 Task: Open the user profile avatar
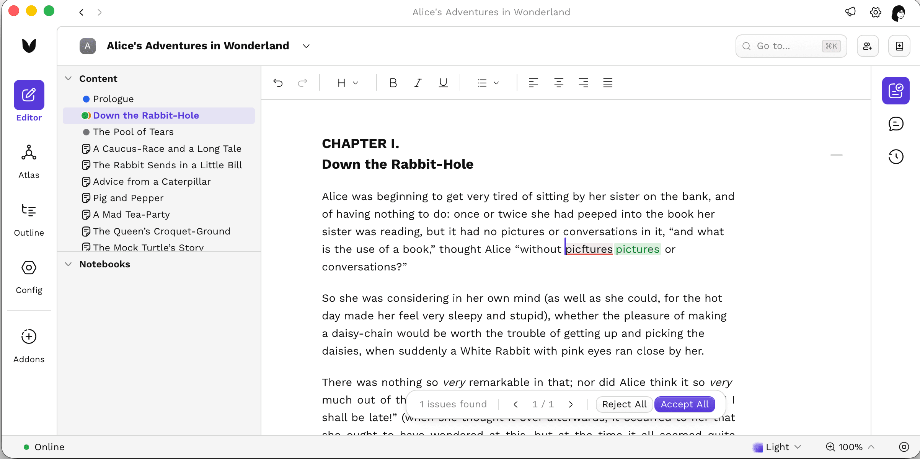click(899, 13)
